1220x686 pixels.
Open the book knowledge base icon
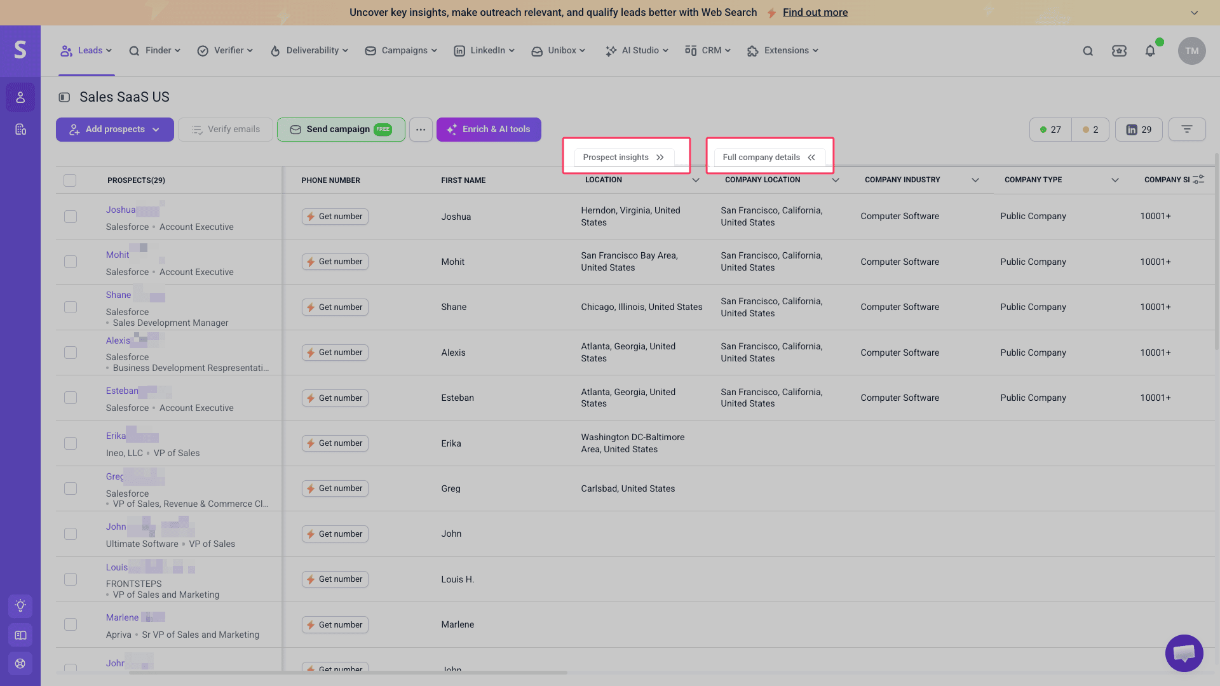coord(20,635)
